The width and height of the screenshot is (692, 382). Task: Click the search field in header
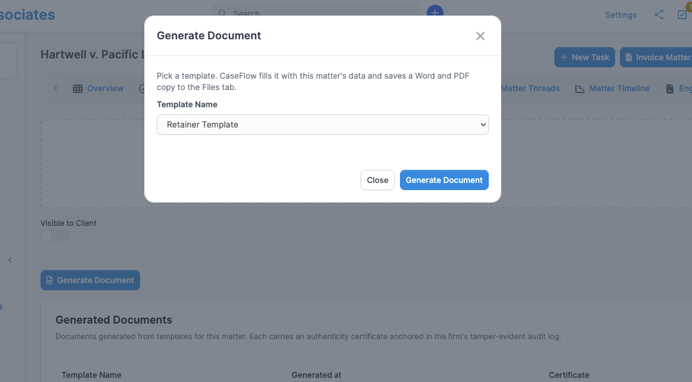click(x=315, y=13)
